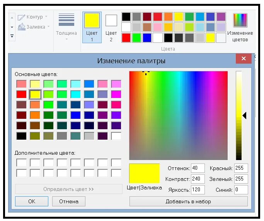Pick lime green in ribbon palette second row

pyautogui.click(x=189, y=27)
